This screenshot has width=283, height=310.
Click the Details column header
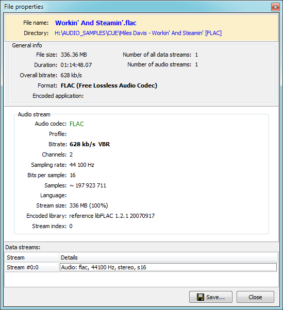pyautogui.click(x=168, y=257)
